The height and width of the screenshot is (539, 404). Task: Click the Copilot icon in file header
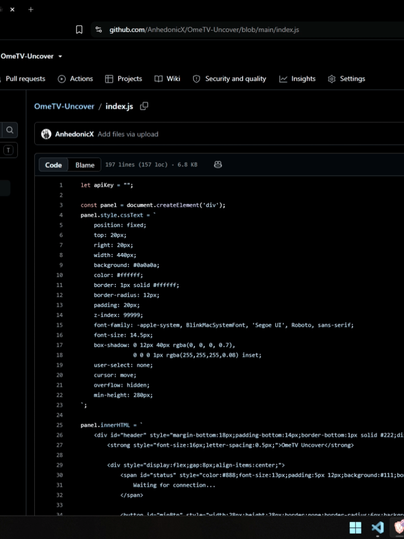click(218, 165)
